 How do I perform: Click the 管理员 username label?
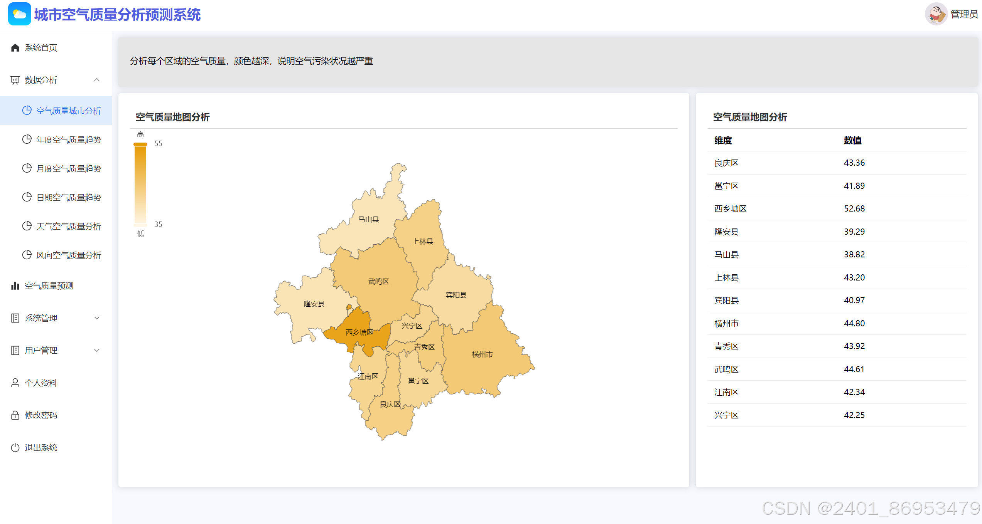(x=964, y=14)
